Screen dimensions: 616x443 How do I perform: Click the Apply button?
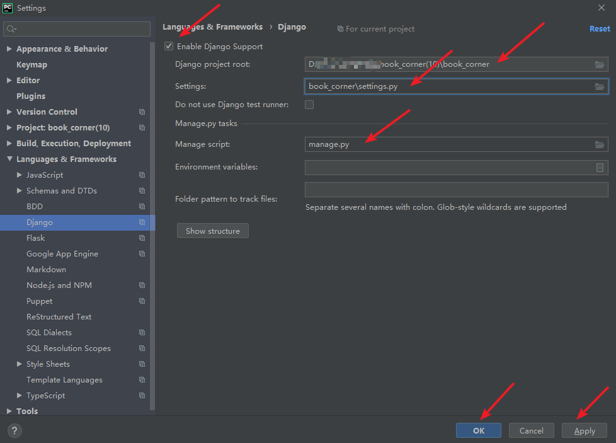click(x=584, y=430)
